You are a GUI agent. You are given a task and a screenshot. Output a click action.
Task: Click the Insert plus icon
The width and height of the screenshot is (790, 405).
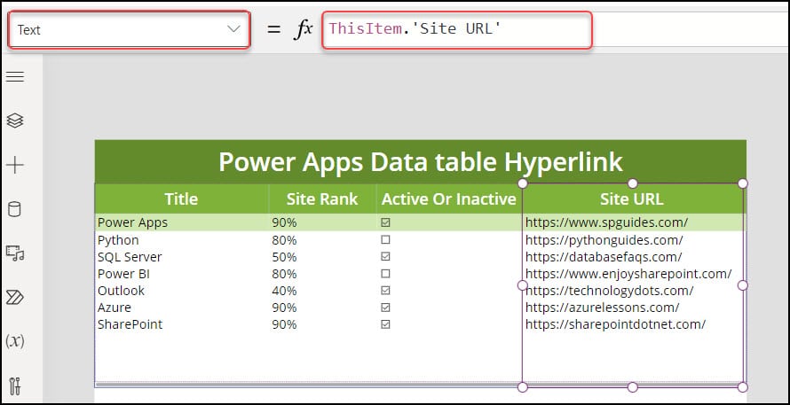(14, 165)
